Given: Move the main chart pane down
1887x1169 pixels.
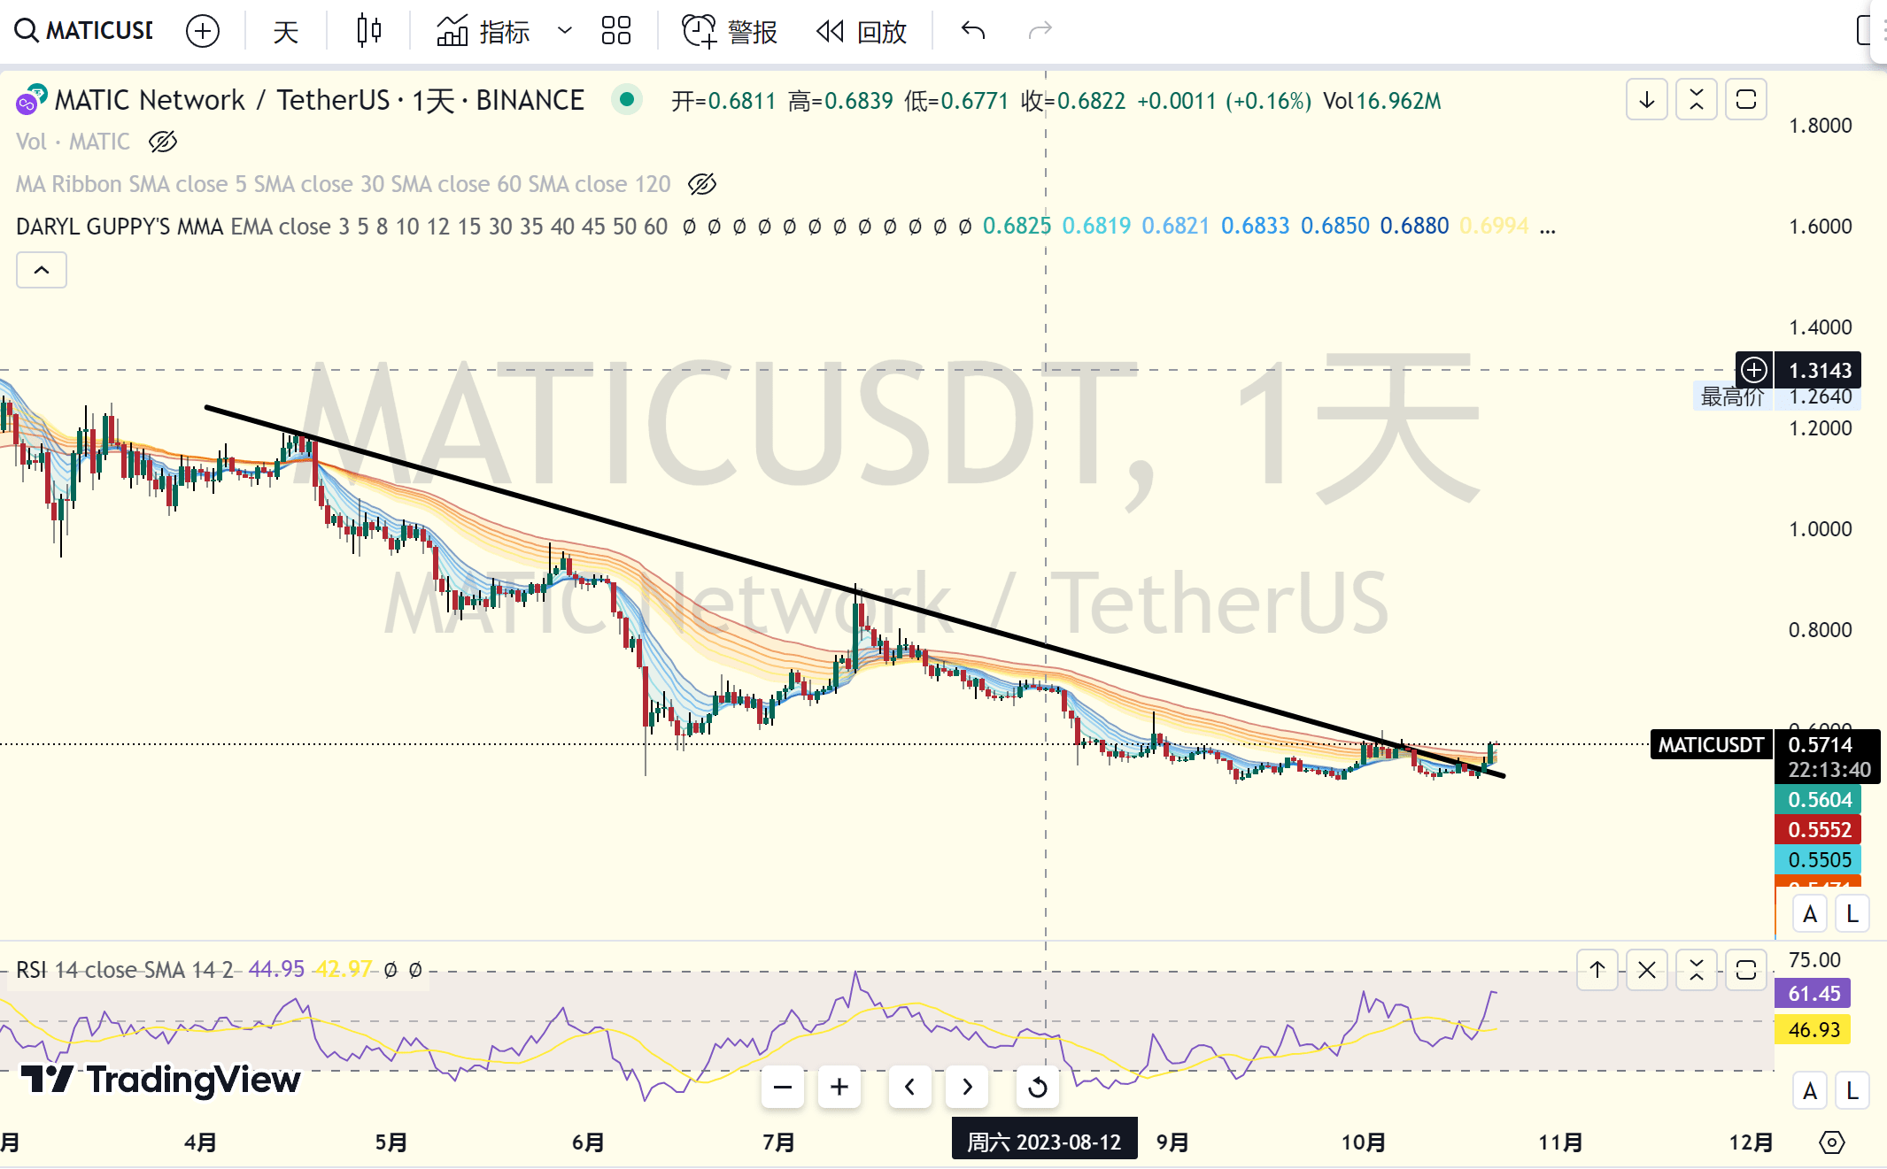Looking at the screenshot, I should (x=1647, y=99).
